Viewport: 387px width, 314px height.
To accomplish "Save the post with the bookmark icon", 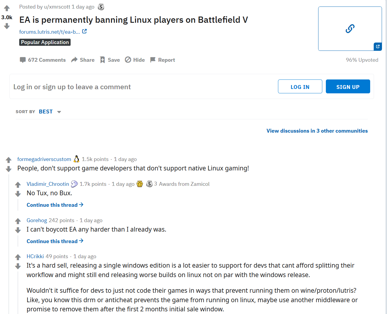I will (110, 60).
